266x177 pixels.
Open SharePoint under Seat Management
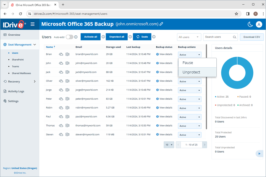point(18,60)
